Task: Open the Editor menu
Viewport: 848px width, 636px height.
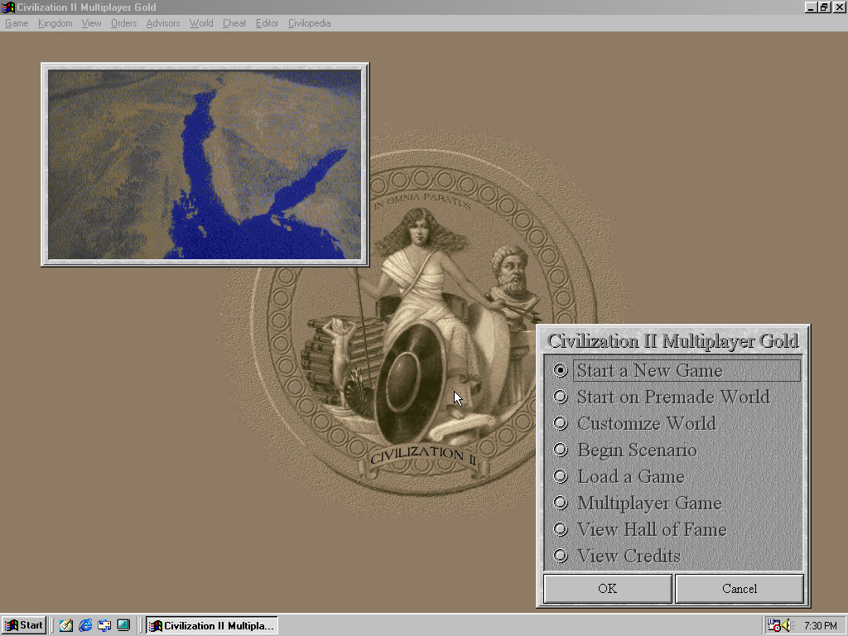Action: [x=267, y=23]
